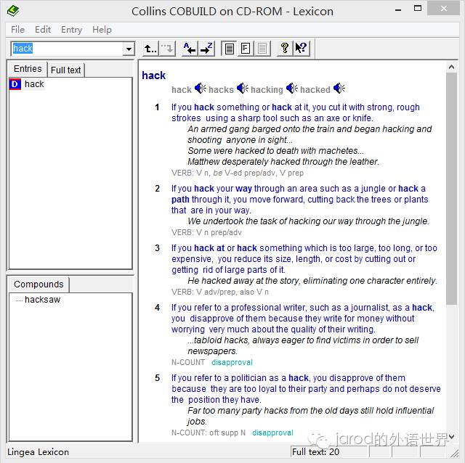This screenshot has height=463, width=465.
Task: Click the scroll up arrow of definition pane
Action: click(x=451, y=67)
